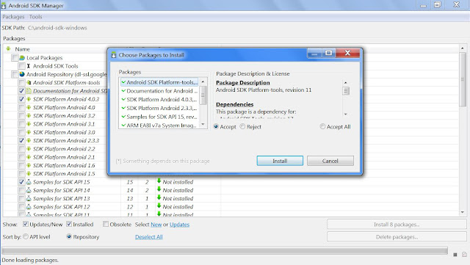The height and width of the screenshot is (265, 470).
Task: Enable the Obsolete filter checkbox
Action: tap(106, 224)
